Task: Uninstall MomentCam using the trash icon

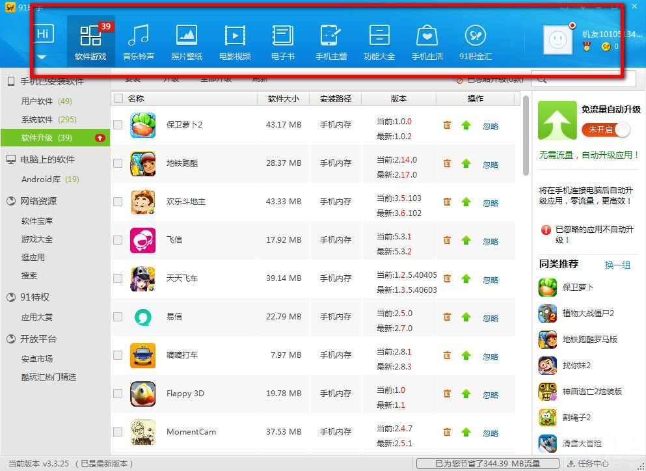Action: (x=447, y=431)
